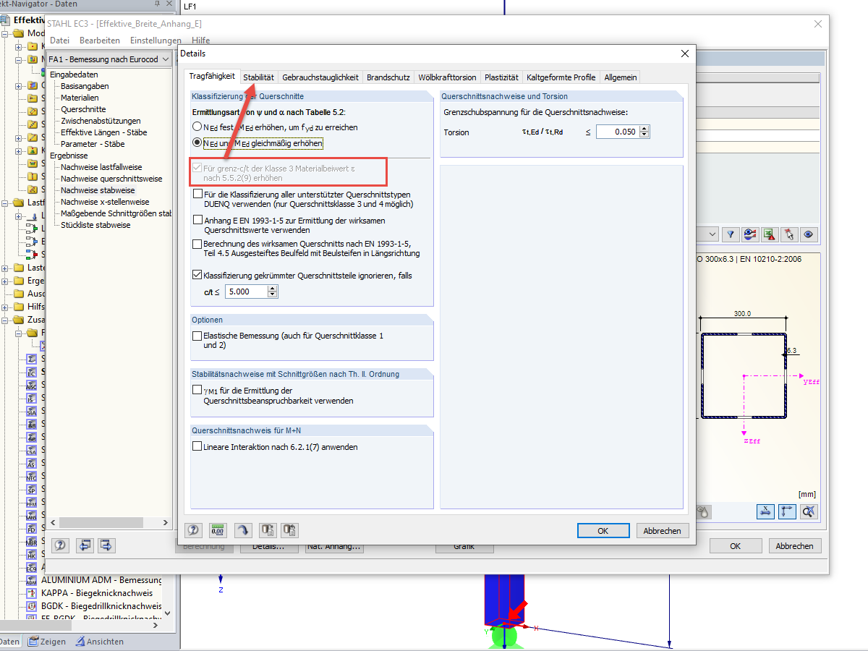Enable DUENQ classification checkbox
The image size is (868, 651).
coord(197,194)
